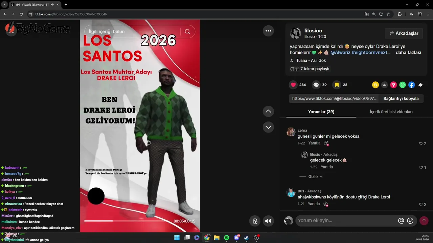
Task: Mute the video using speaker icon
Action: point(268,221)
